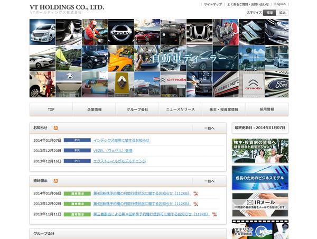Click the Ford logo tile in hero
Viewport: 317px width, 239px height.
[277, 85]
